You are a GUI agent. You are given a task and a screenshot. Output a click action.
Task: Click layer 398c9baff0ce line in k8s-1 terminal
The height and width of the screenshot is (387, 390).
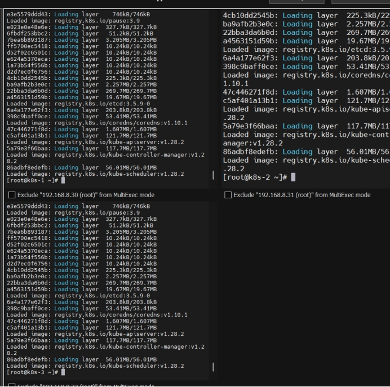coord(82,116)
